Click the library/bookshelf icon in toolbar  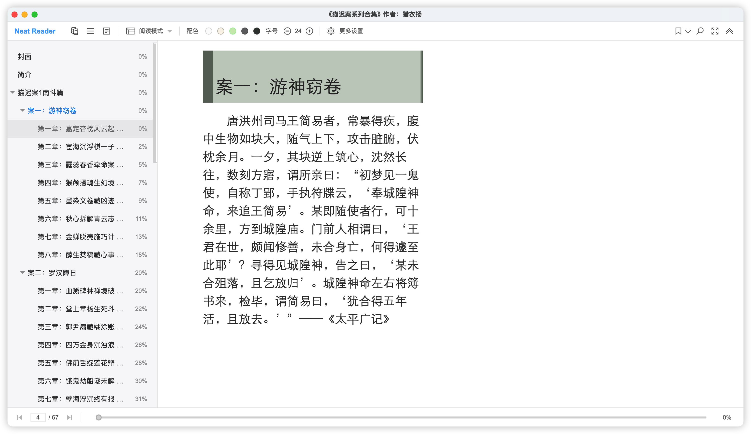[x=75, y=31]
